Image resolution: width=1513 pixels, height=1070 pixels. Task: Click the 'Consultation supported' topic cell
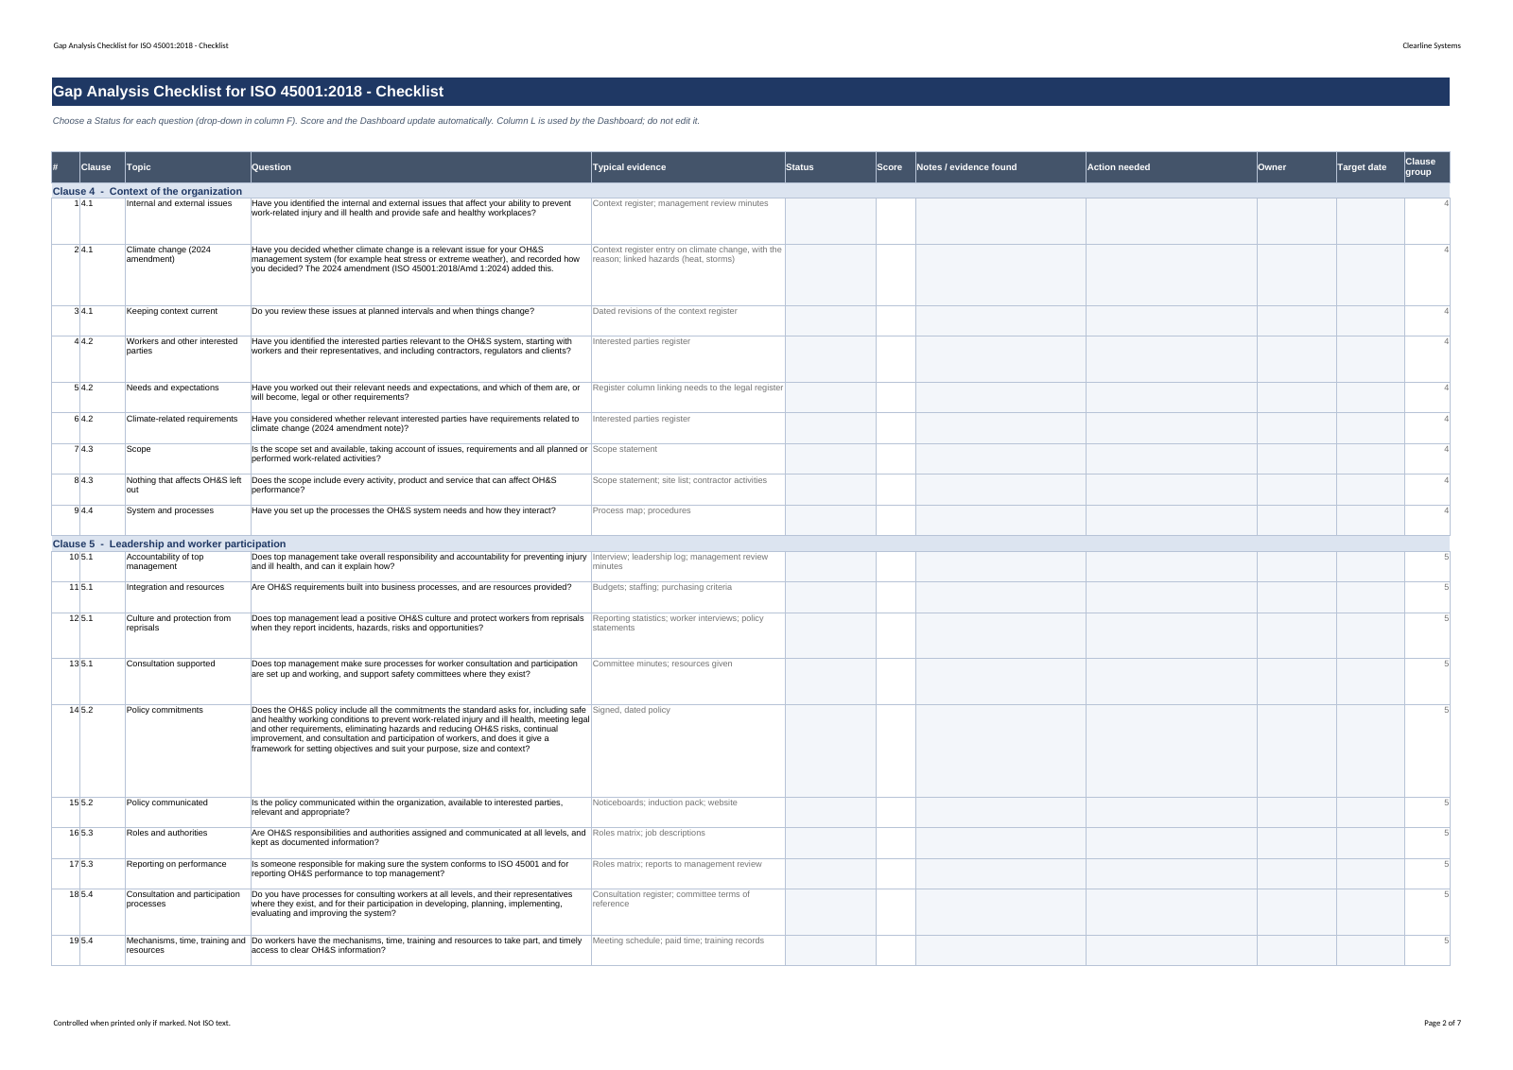187,682
